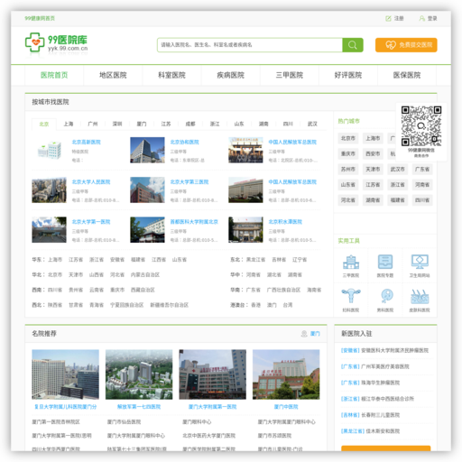Click the 99健康网首页 link

click(40, 18)
